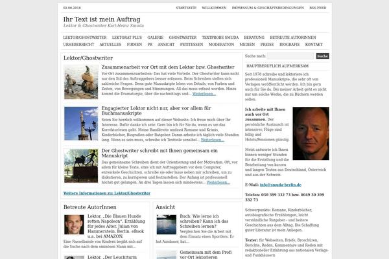The height and width of the screenshot is (259, 389).
Task: Open Ansicht section heading
Action: (x=165, y=207)
